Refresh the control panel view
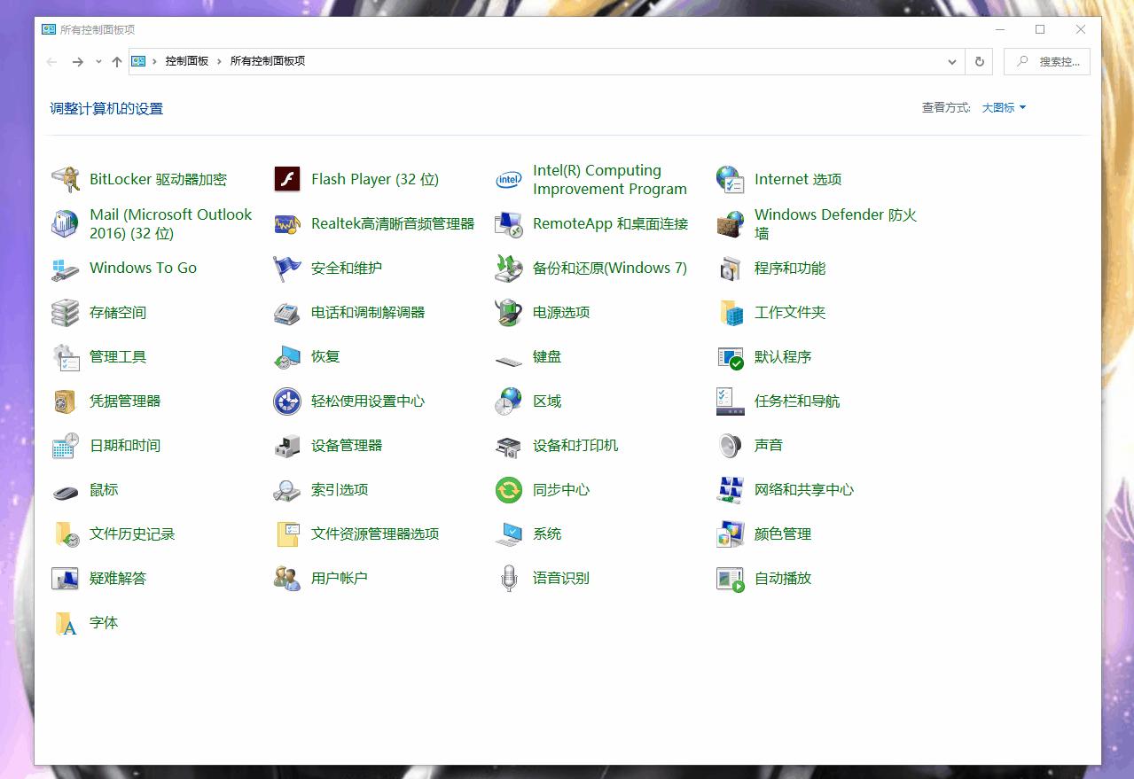The height and width of the screenshot is (779, 1134). pyautogui.click(x=979, y=62)
